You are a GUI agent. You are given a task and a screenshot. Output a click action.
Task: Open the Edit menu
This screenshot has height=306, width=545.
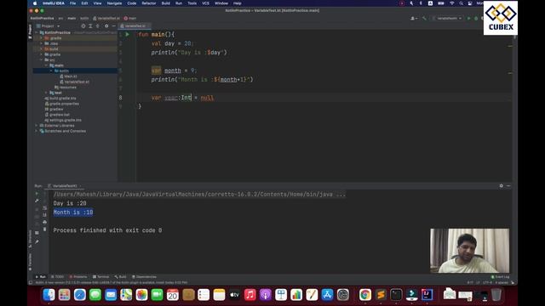tap(84, 3)
